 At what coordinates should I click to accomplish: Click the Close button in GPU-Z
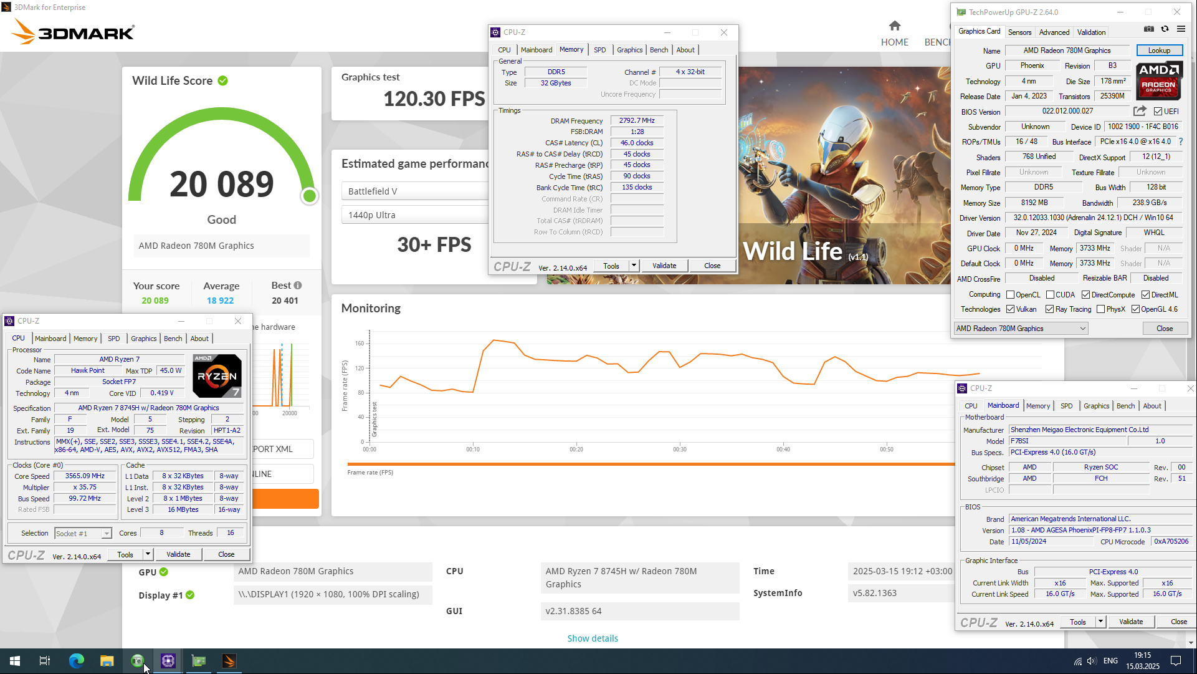click(1165, 329)
